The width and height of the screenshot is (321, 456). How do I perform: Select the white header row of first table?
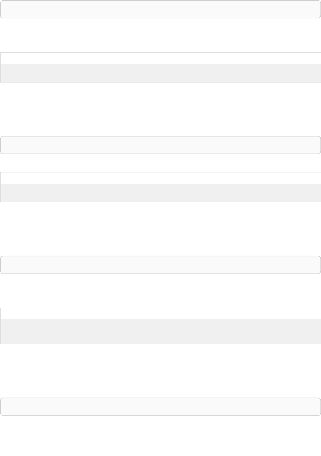[160, 58]
